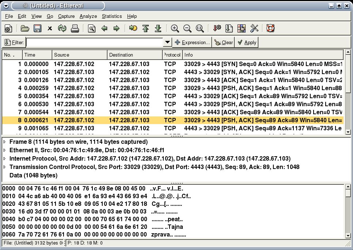Select packet 9 at time 0.001065

click(x=173, y=128)
